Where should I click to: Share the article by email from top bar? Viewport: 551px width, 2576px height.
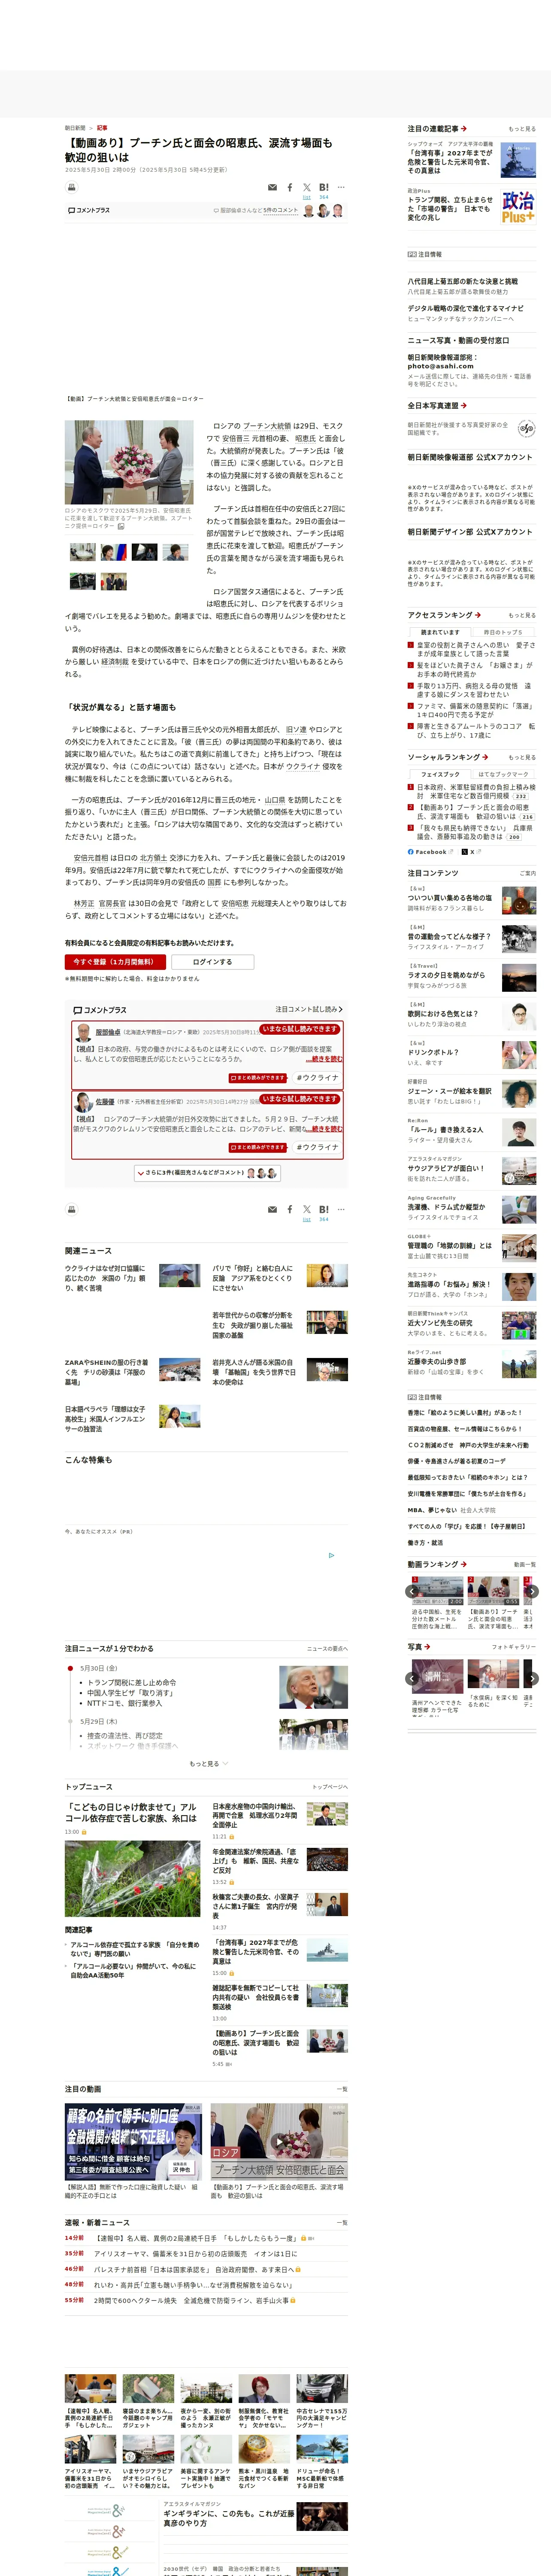(272, 187)
